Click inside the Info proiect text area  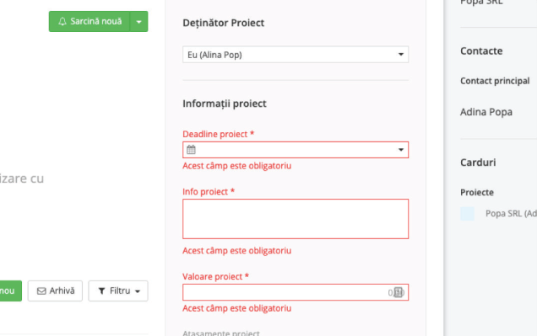pos(296,219)
